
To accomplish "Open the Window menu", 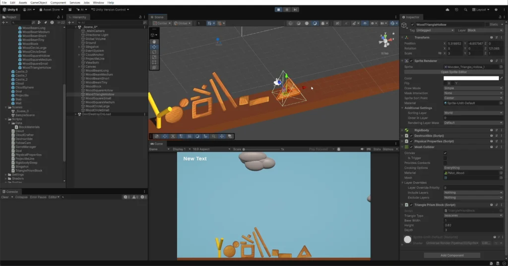I will point(99,2).
